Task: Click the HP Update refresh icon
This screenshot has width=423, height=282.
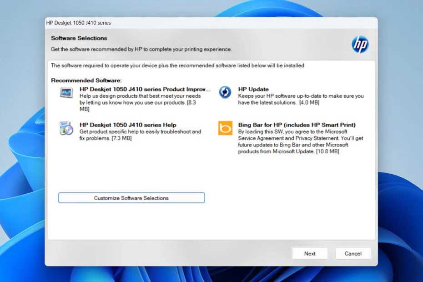Action: [225, 92]
